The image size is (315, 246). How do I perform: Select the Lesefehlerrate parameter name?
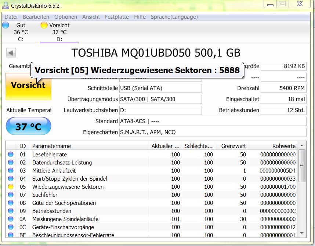click(50, 154)
